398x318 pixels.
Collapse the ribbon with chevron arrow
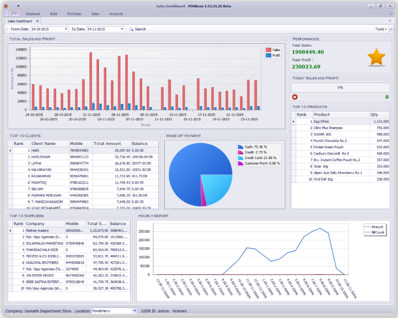tap(391, 14)
